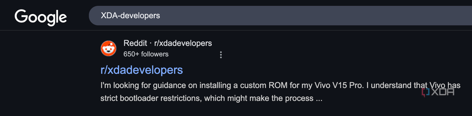
Task: Click the XDA-developers query text in the search bar
Action: [130, 15]
